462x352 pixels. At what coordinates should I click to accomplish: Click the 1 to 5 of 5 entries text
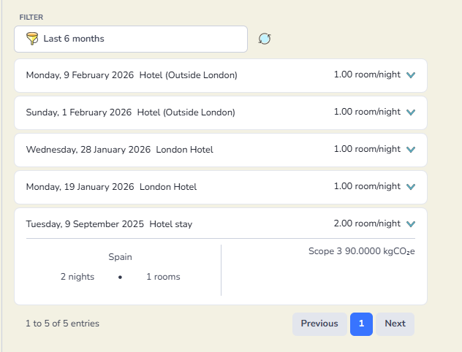[62, 324]
